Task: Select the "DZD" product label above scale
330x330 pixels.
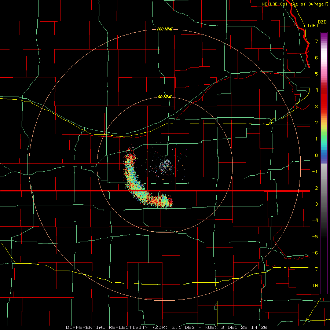Action: (322, 22)
